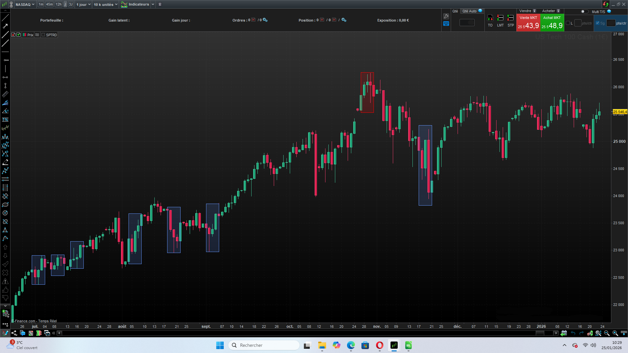Viewport: 628px width, 353px height.
Task: Open trading settings wrench icon
Action: coord(446,16)
